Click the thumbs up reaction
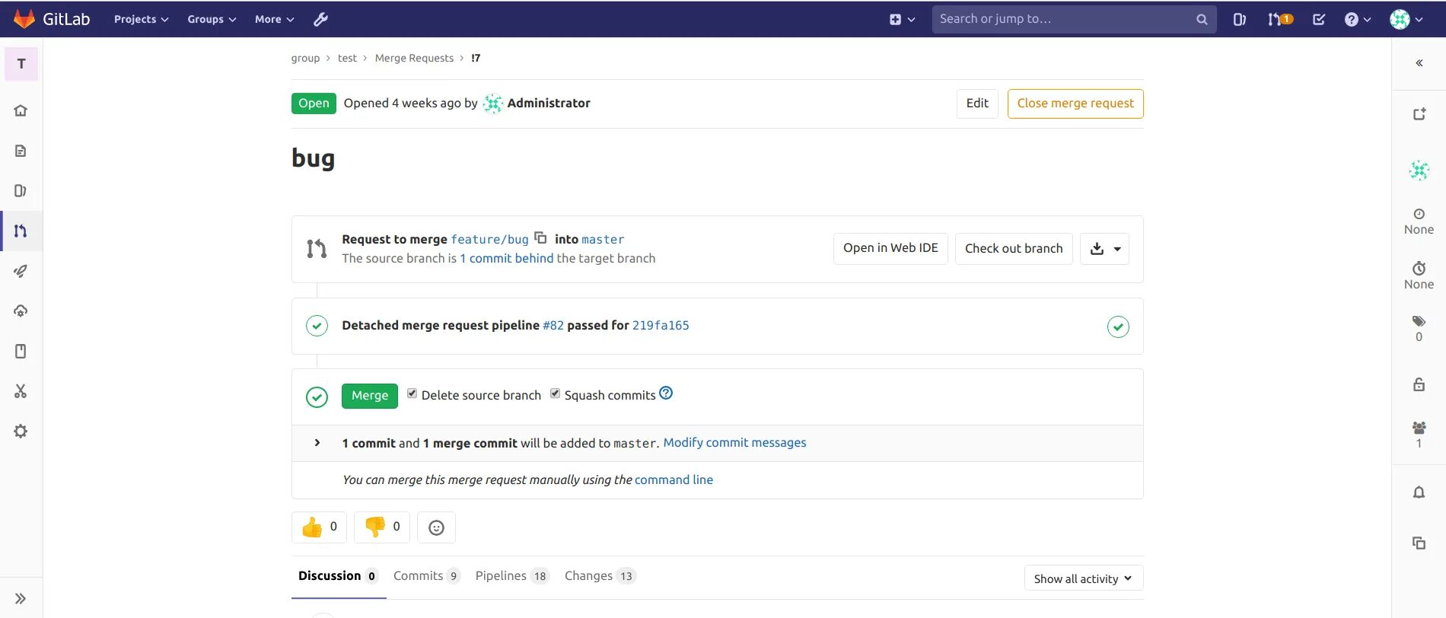 (319, 527)
